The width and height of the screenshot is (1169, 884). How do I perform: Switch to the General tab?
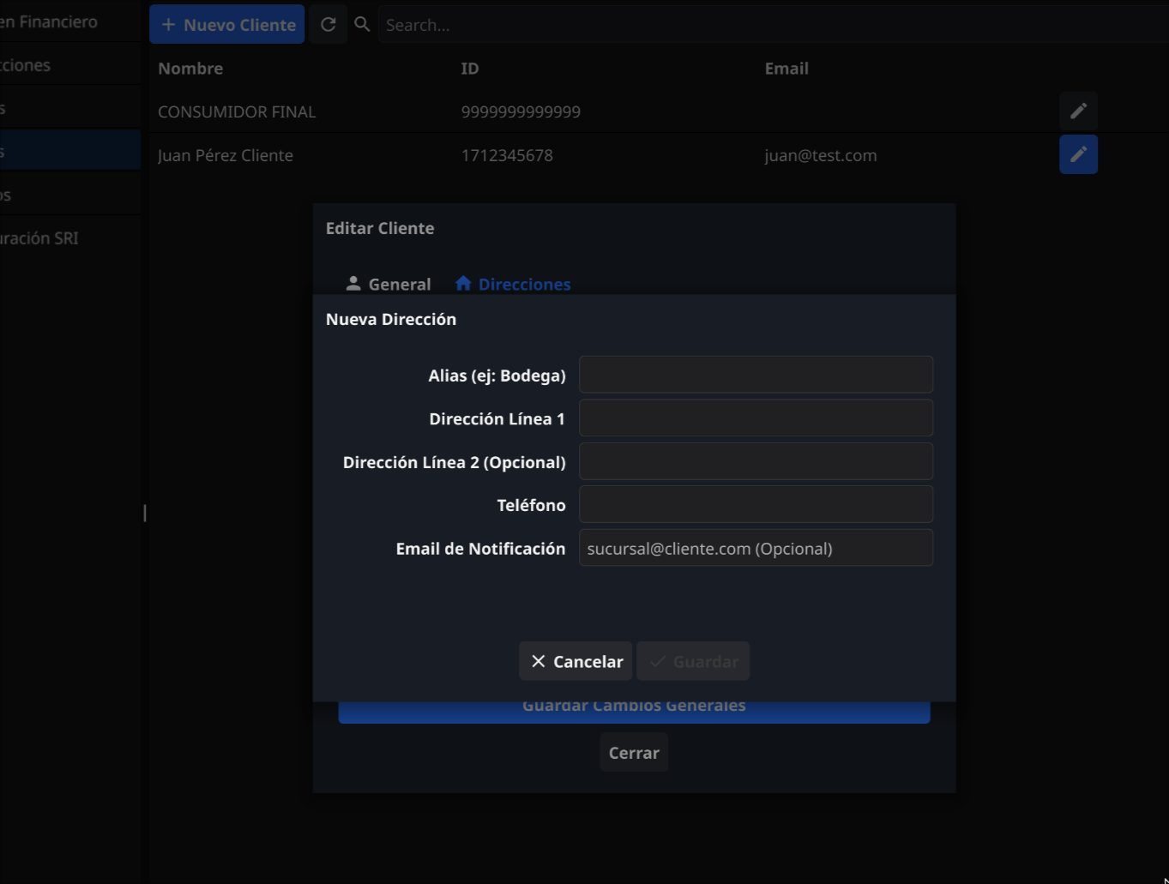click(389, 284)
